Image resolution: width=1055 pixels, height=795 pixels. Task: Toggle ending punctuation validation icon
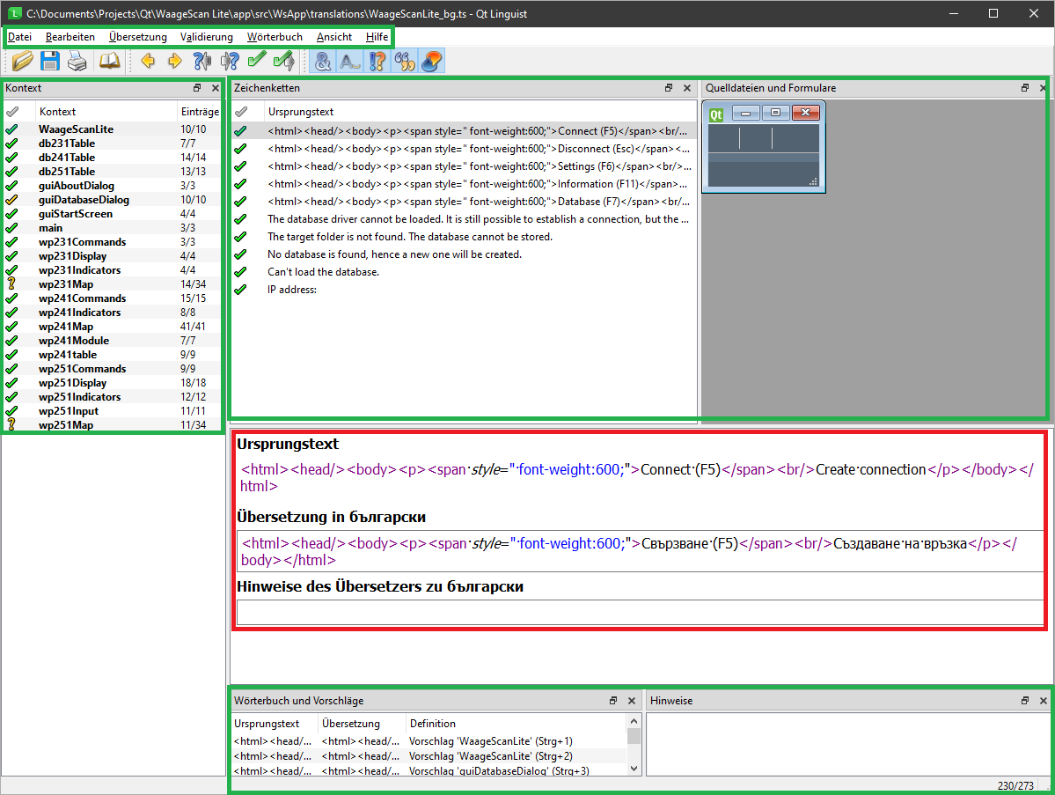377,62
